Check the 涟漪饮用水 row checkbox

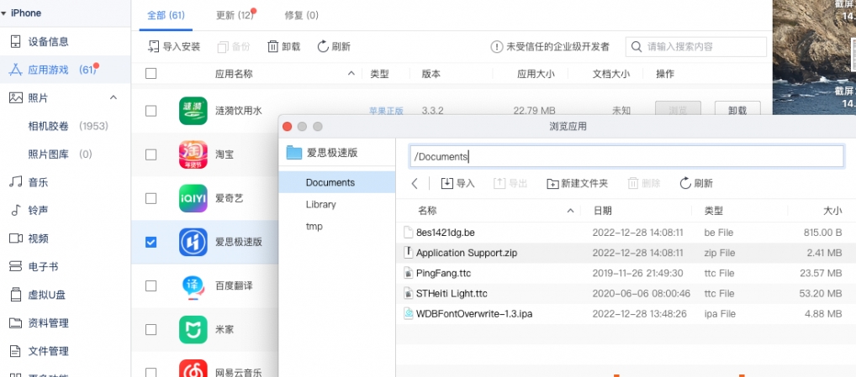pos(151,111)
